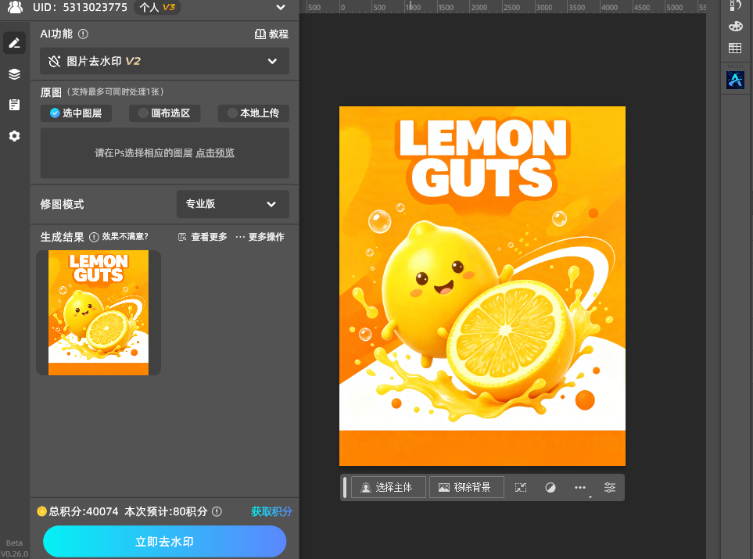Open the 更多操作 menu

260,237
